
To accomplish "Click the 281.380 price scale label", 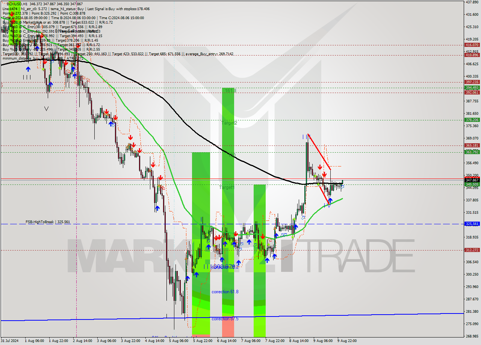I will (472, 311).
